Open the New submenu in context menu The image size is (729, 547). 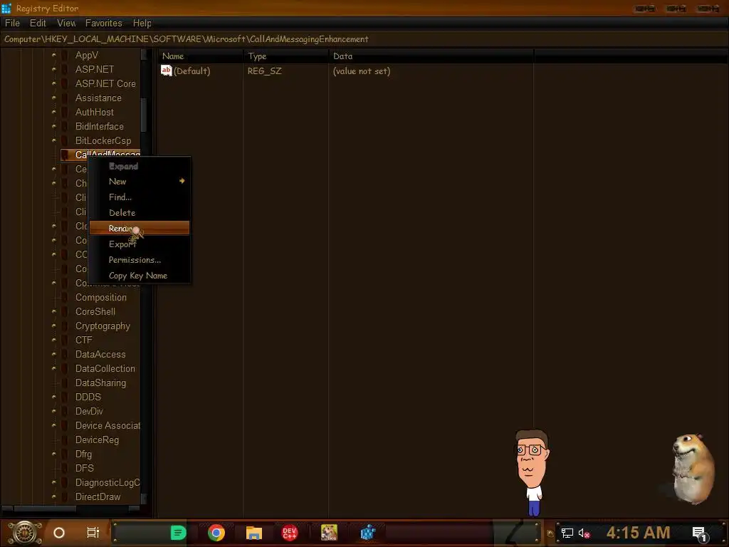140,182
